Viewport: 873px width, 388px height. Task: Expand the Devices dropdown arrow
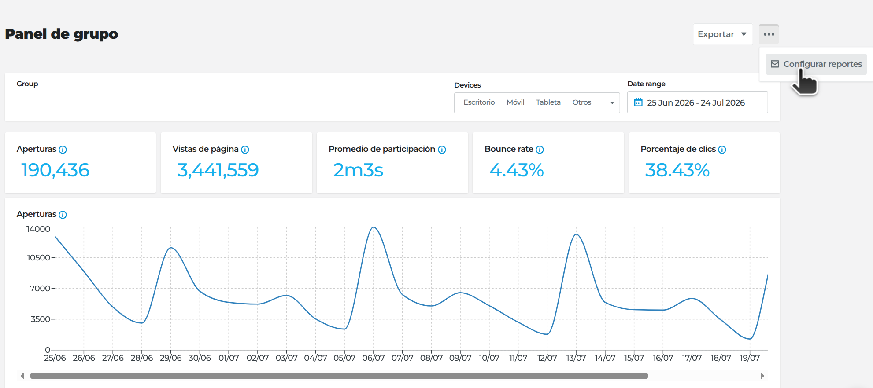pyautogui.click(x=612, y=103)
